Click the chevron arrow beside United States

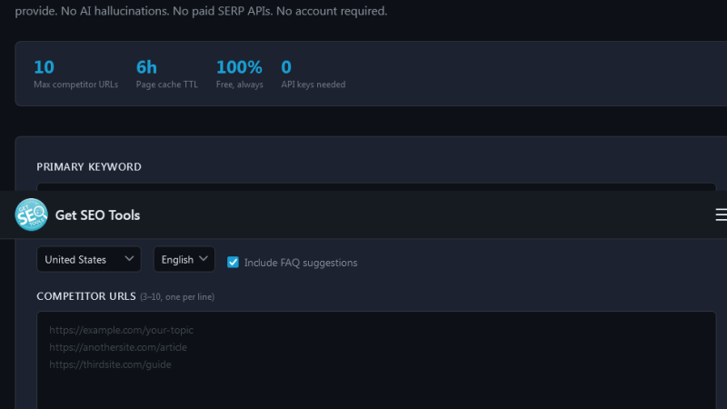[129, 259]
